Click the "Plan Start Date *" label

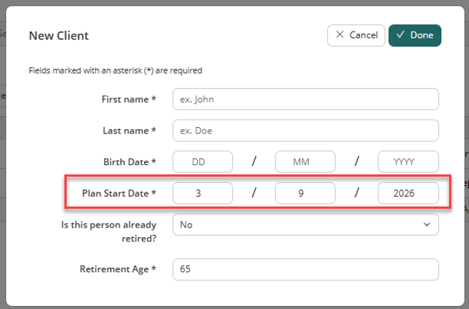click(x=119, y=193)
